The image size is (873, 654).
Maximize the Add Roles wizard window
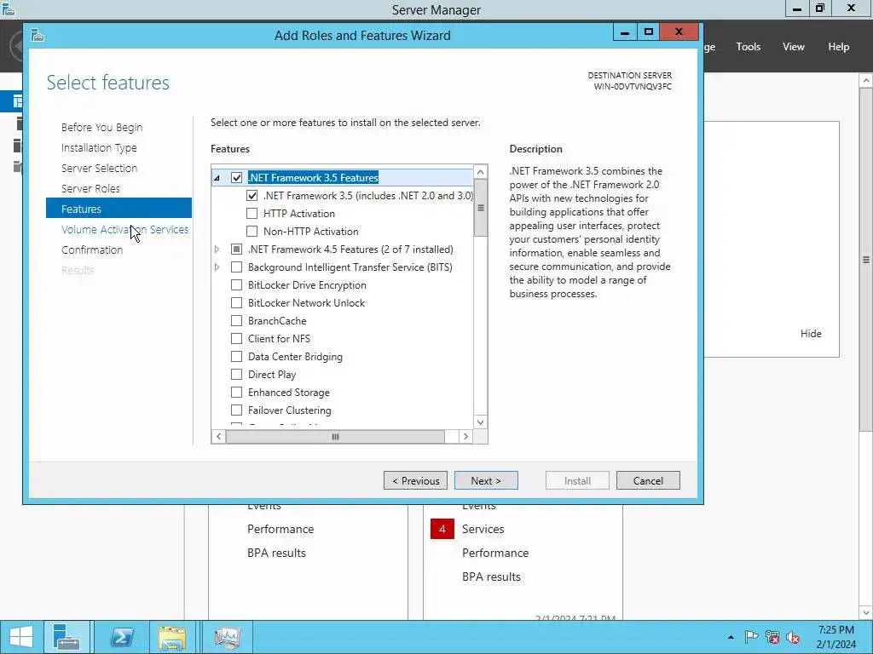(x=648, y=32)
